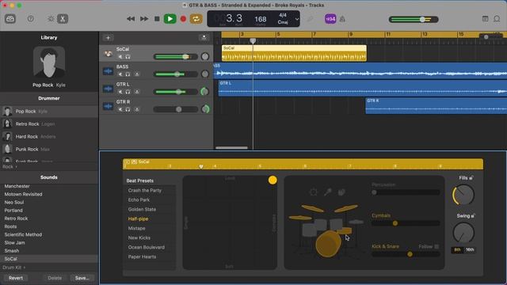Click the GTR L track pan knob
The height and width of the screenshot is (285, 507).
[205, 92]
